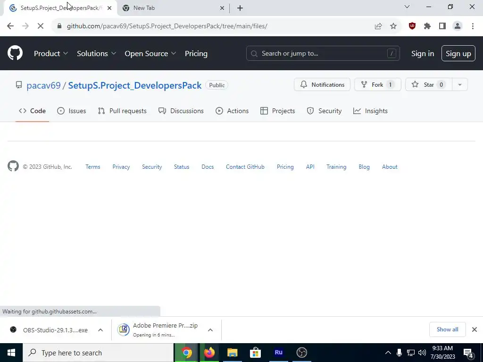The height and width of the screenshot is (362, 483).
Task: Fork the repository with the Fork button
Action: click(x=378, y=85)
